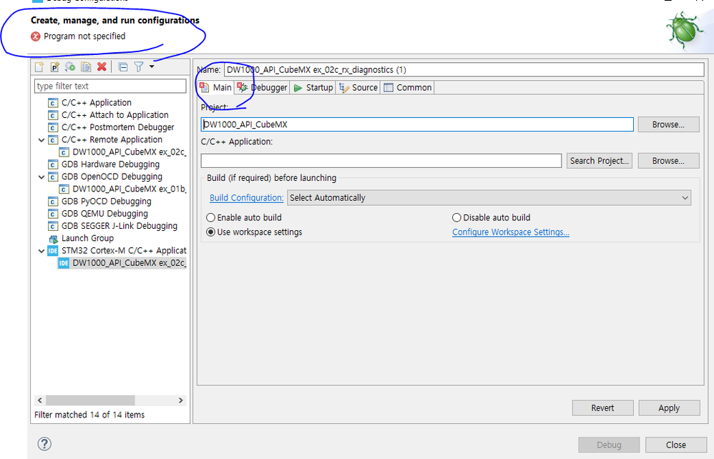
Task: Click the Revert button
Action: [x=602, y=408]
